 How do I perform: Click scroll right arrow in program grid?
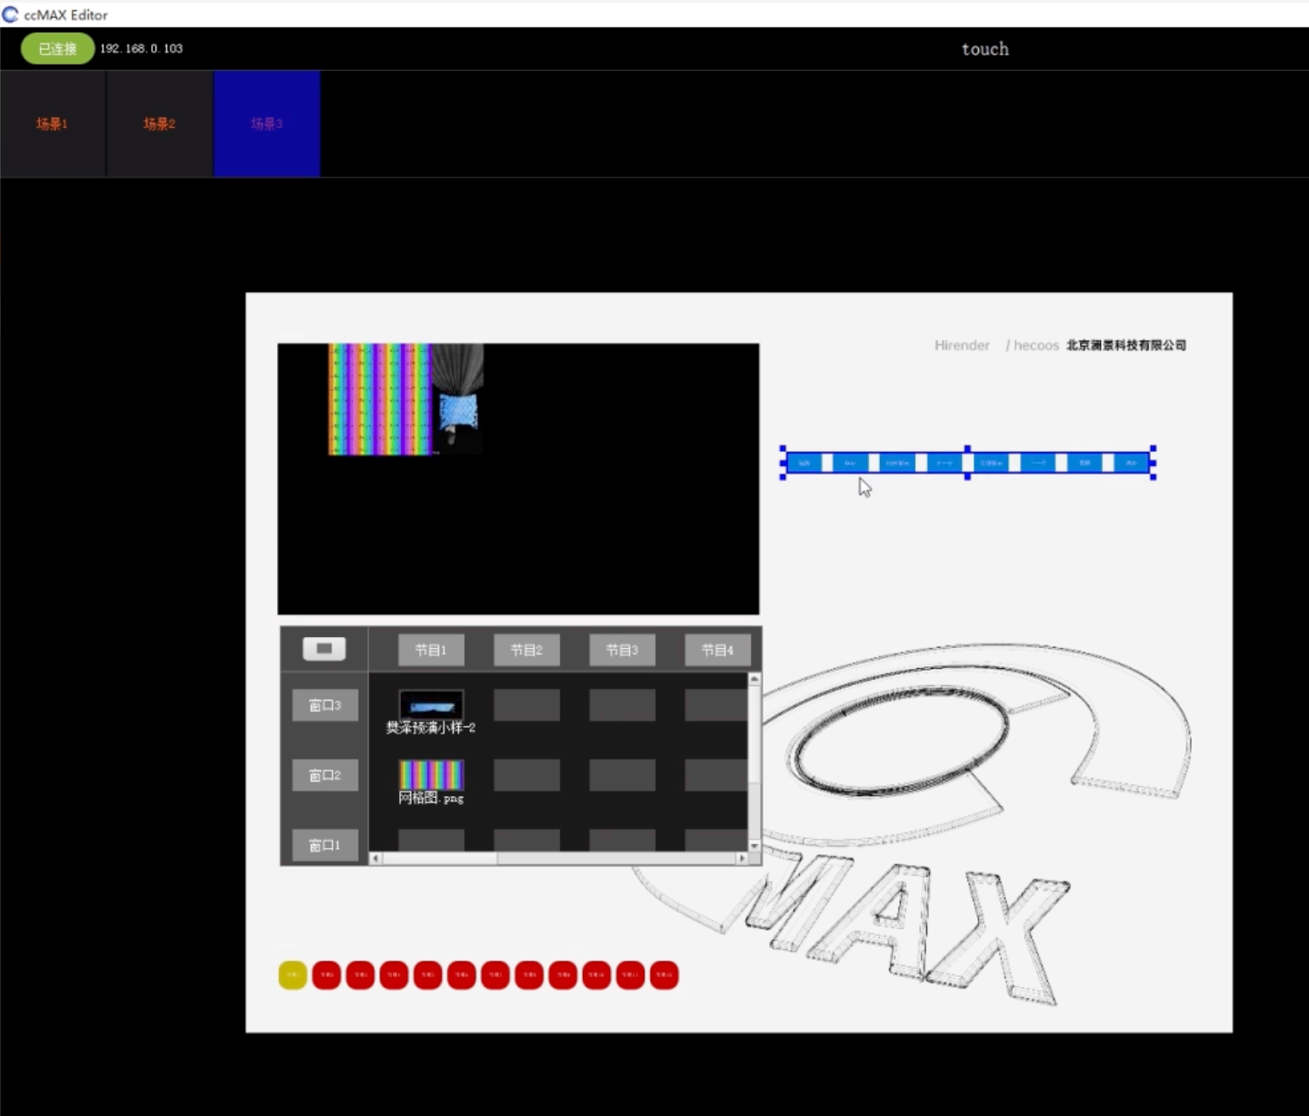742,858
